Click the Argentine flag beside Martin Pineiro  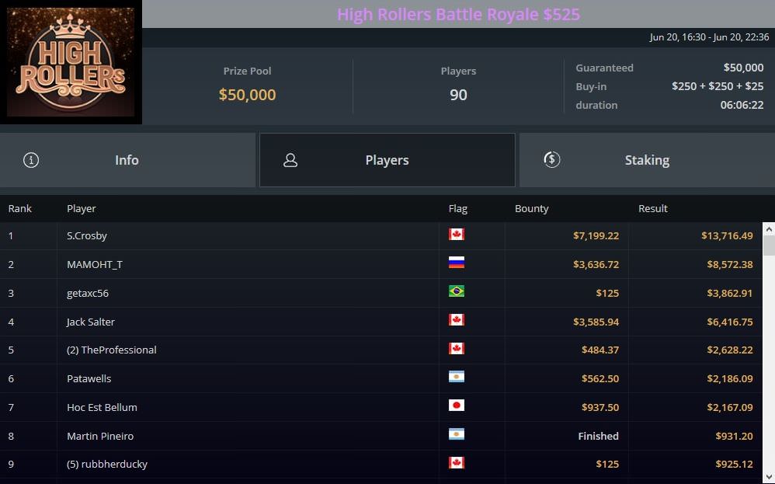(457, 435)
